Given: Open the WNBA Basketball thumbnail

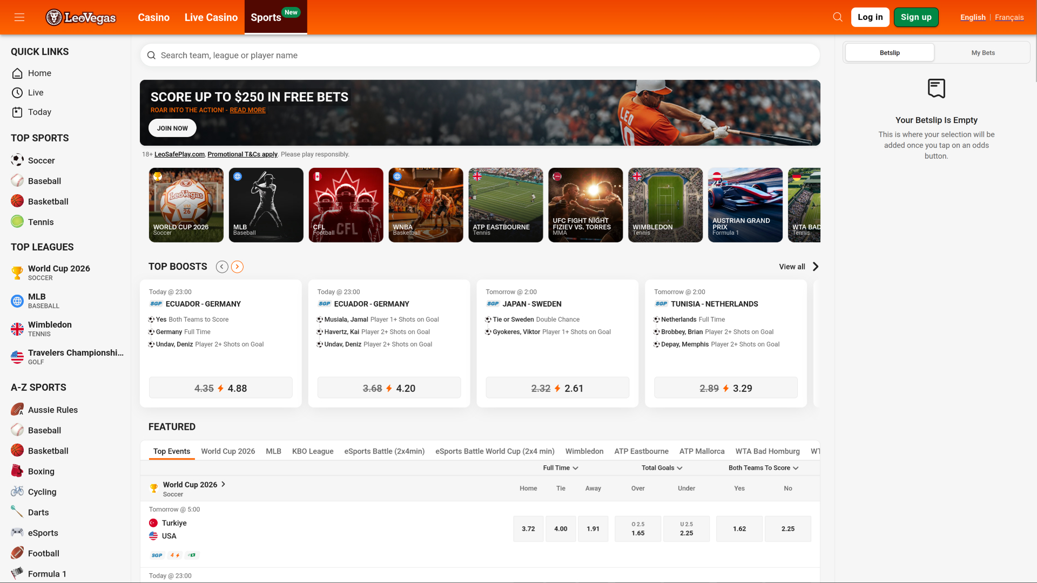Looking at the screenshot, I should pyautogui.click(x=426, y=205).
